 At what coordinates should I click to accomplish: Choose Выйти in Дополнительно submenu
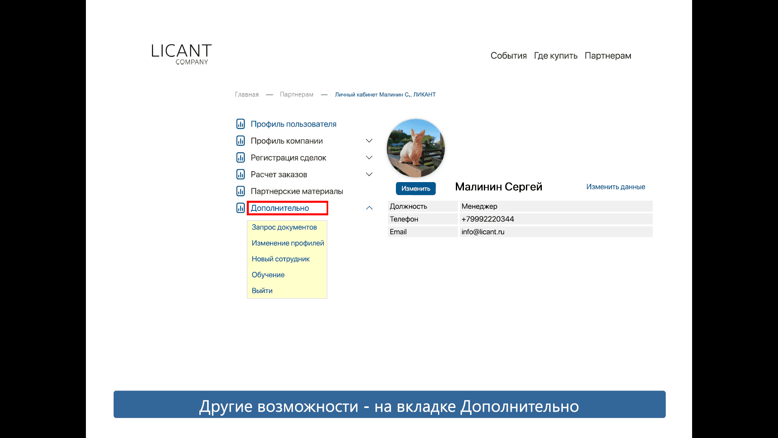pos(262,290)
